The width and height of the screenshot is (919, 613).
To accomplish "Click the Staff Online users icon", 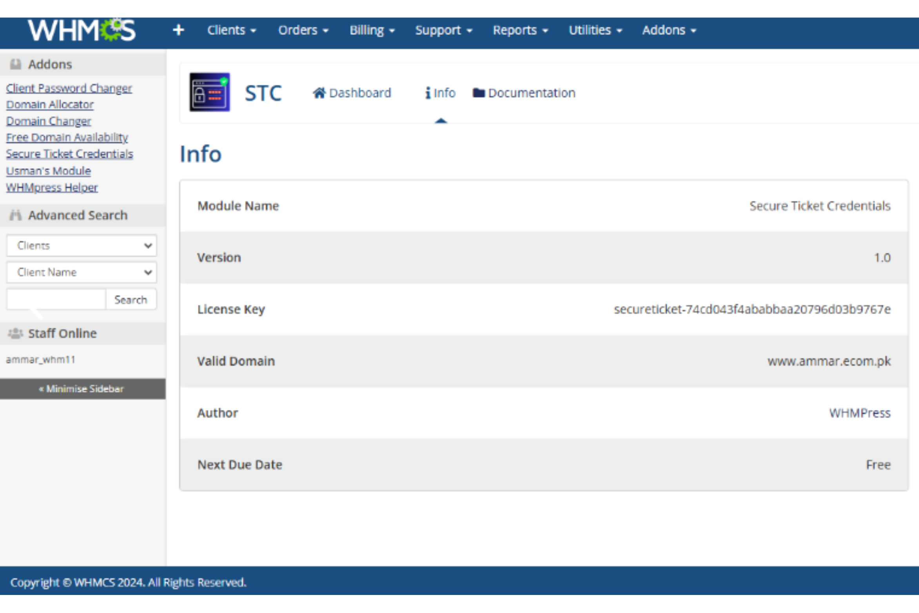I will coord(16,333).
